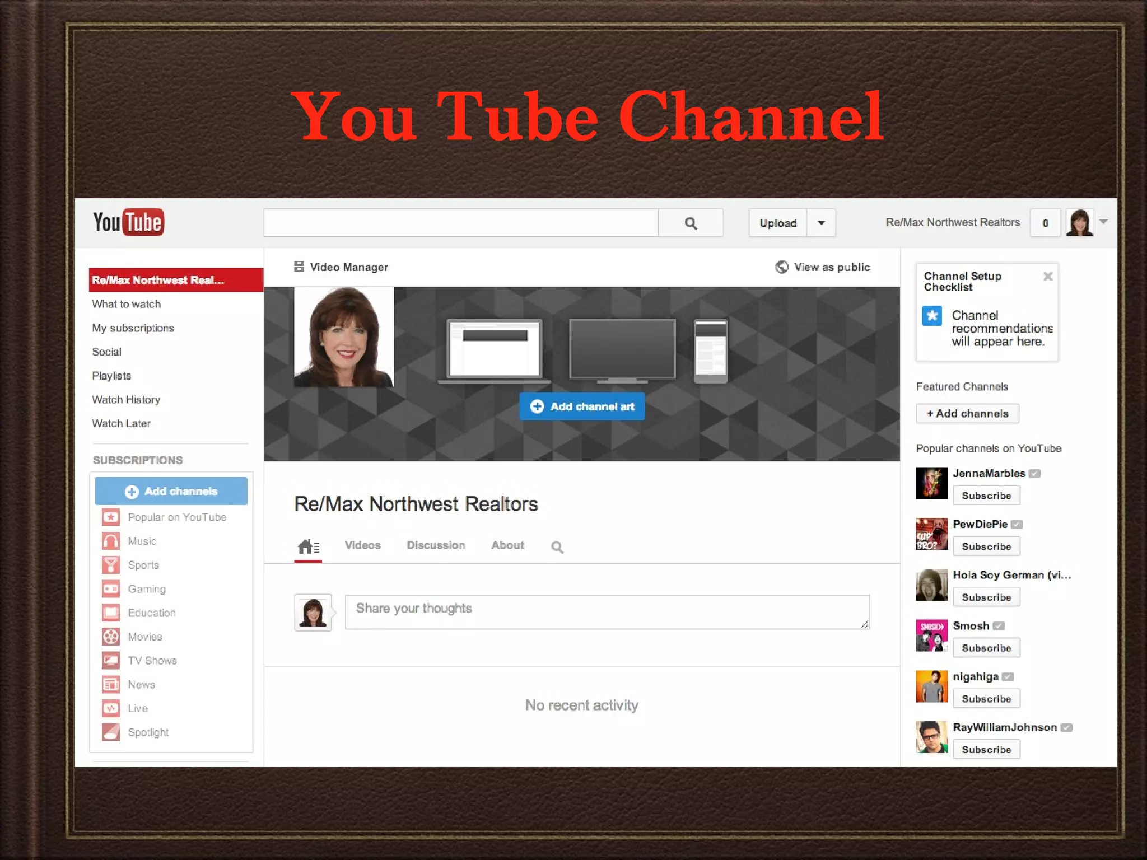Switch to the Videos tab
This screenshot has width=1147, height=860.
362,545
